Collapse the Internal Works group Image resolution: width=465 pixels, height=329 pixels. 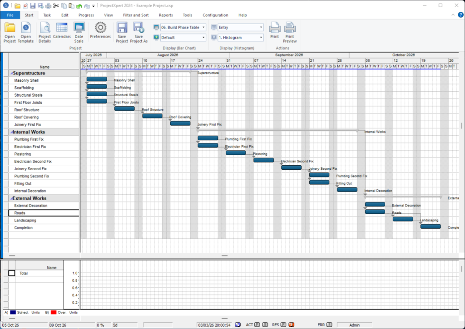(x=11, y=132)
